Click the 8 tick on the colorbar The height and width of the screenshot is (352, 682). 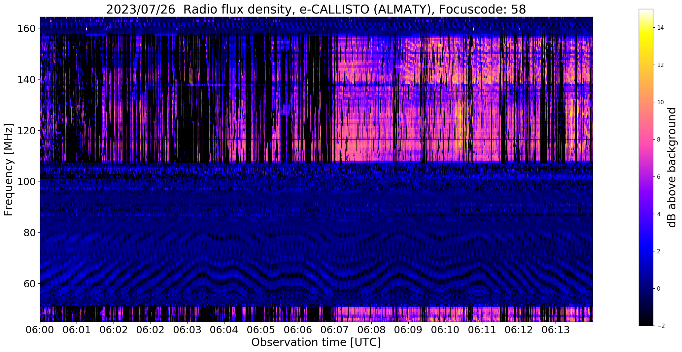click(659, 140)
